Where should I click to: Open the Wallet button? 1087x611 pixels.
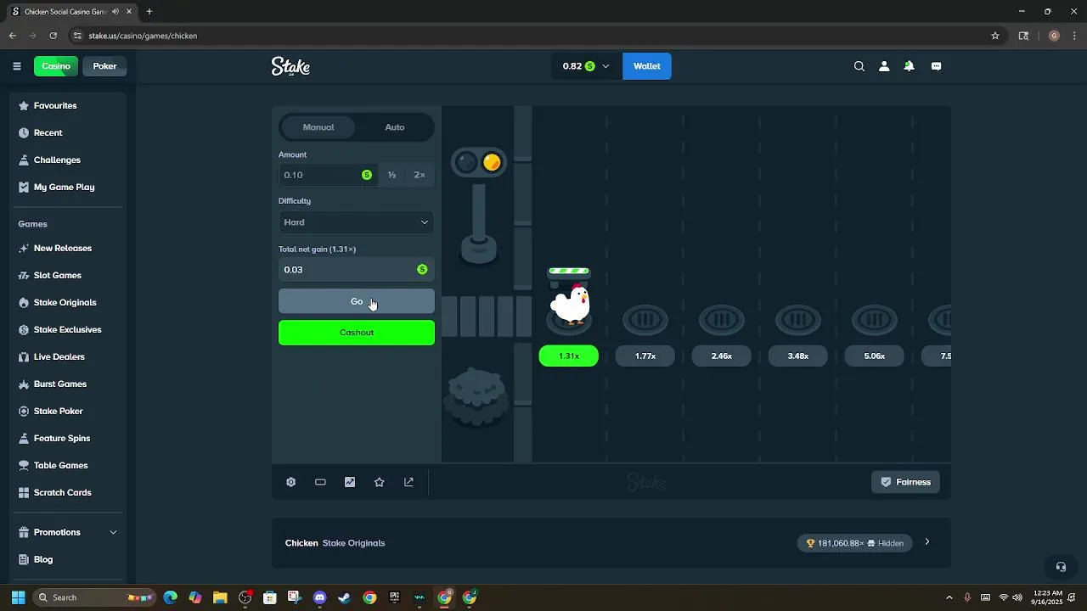[x=647, y=66]
